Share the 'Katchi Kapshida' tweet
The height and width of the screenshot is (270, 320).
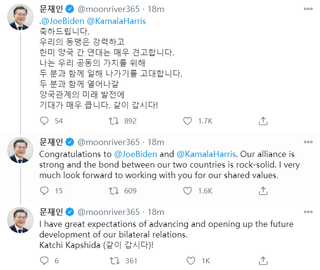[x=263, y=260]
